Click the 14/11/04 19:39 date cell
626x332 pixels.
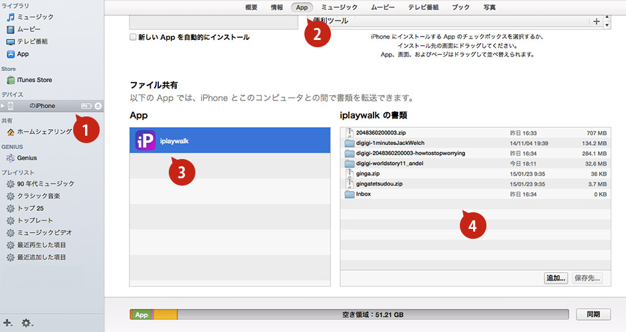pyautogui.click(x=528, y=143)
